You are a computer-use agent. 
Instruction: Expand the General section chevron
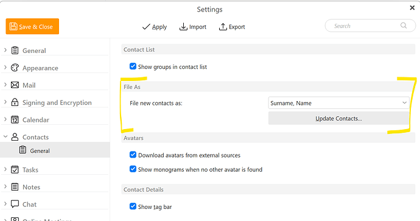point(5,50)
